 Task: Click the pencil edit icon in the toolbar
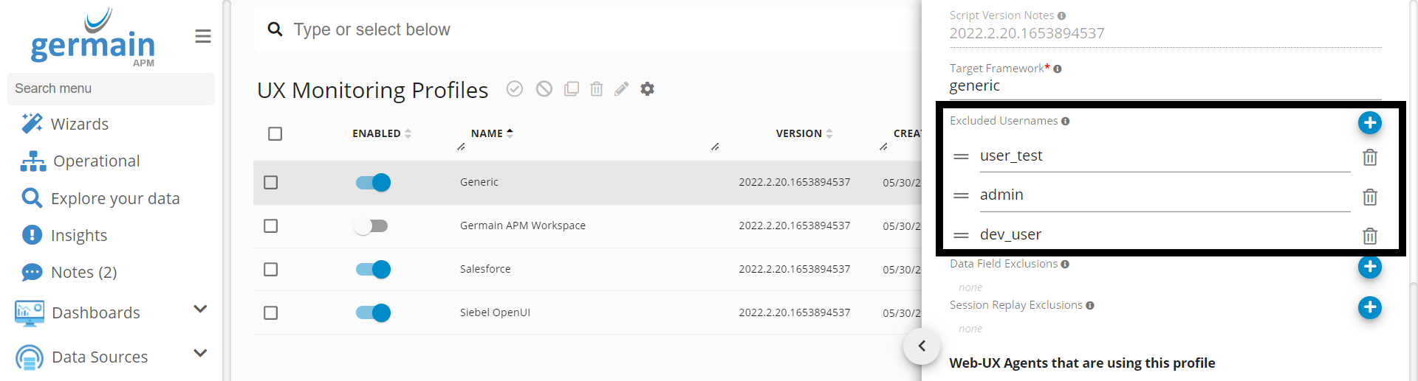[622, 89]
